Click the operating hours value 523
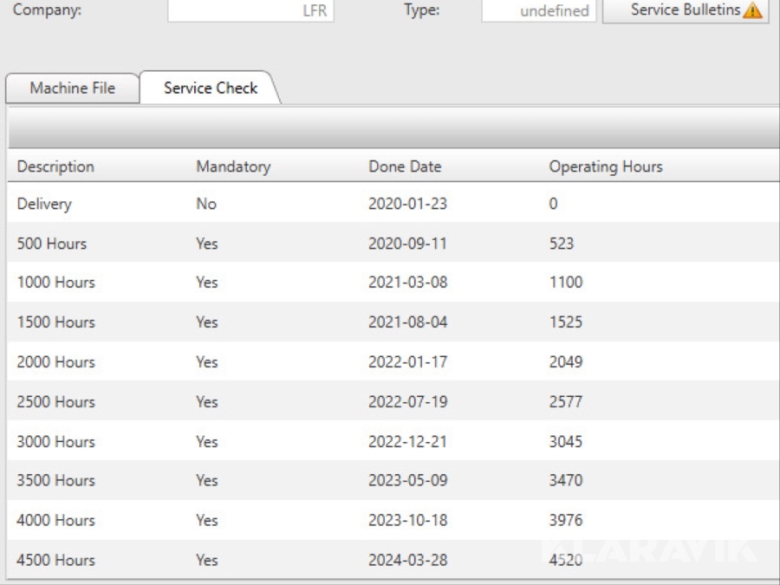The width and height of the screenshot is (780, 585). coord(562,244)
